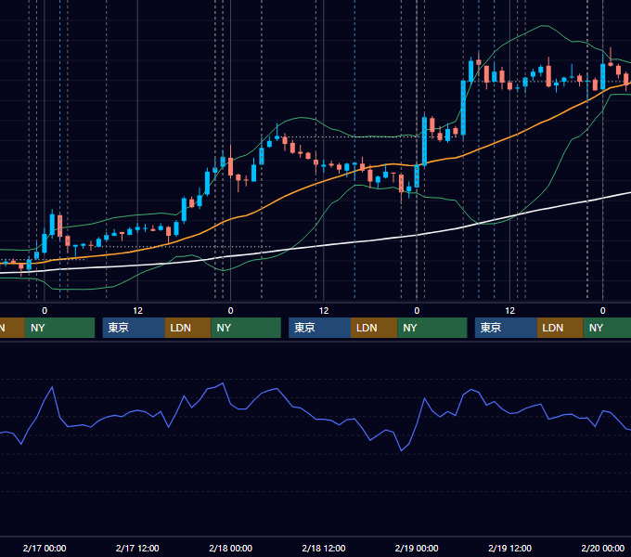Select the NY session block starting near 2/19 00:00
Screen dimensions: 631x557
(x=432, y=328)
